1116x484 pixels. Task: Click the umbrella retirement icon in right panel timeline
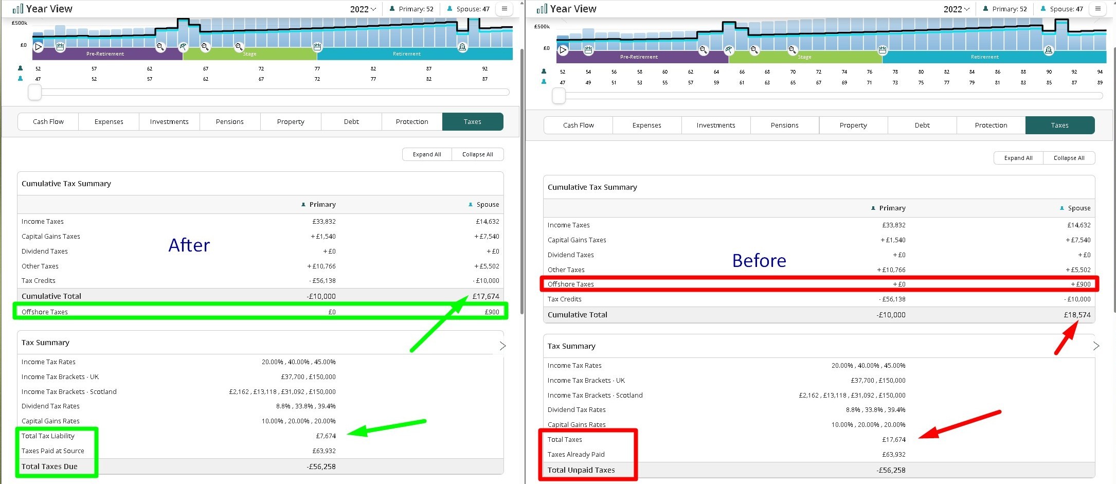coord(729,50)
